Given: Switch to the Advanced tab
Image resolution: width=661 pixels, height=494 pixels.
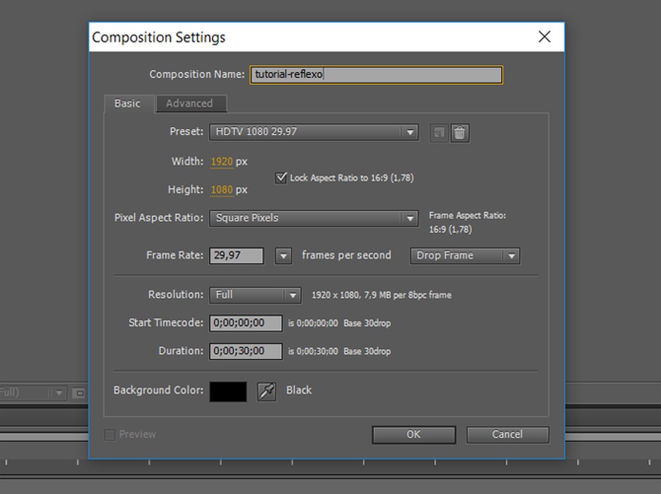Looking at the screenshot, I should [189, 103].
